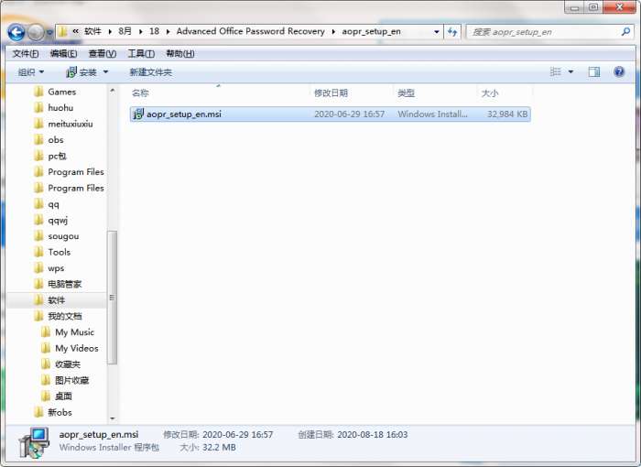Select the 电脑管家 folder
The image size is (641, 467).
click(65, 284)
